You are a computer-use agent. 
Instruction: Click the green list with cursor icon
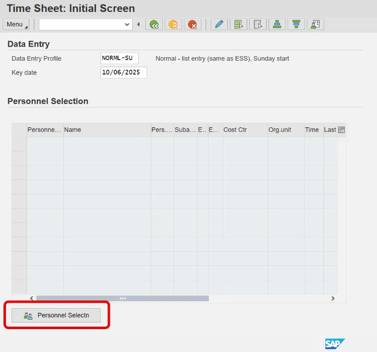(x=239, y=24)
